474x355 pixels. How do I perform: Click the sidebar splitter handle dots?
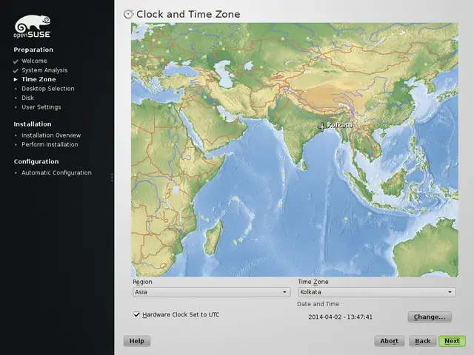tap(112, 177)
